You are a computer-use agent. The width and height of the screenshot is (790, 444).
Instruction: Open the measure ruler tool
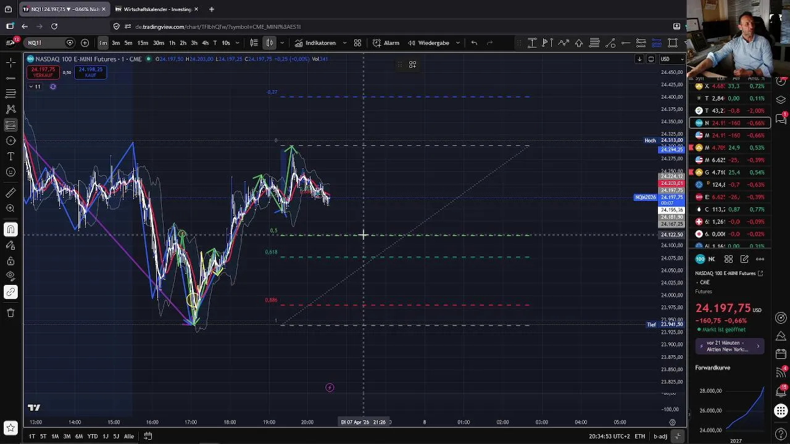[10, 193]
